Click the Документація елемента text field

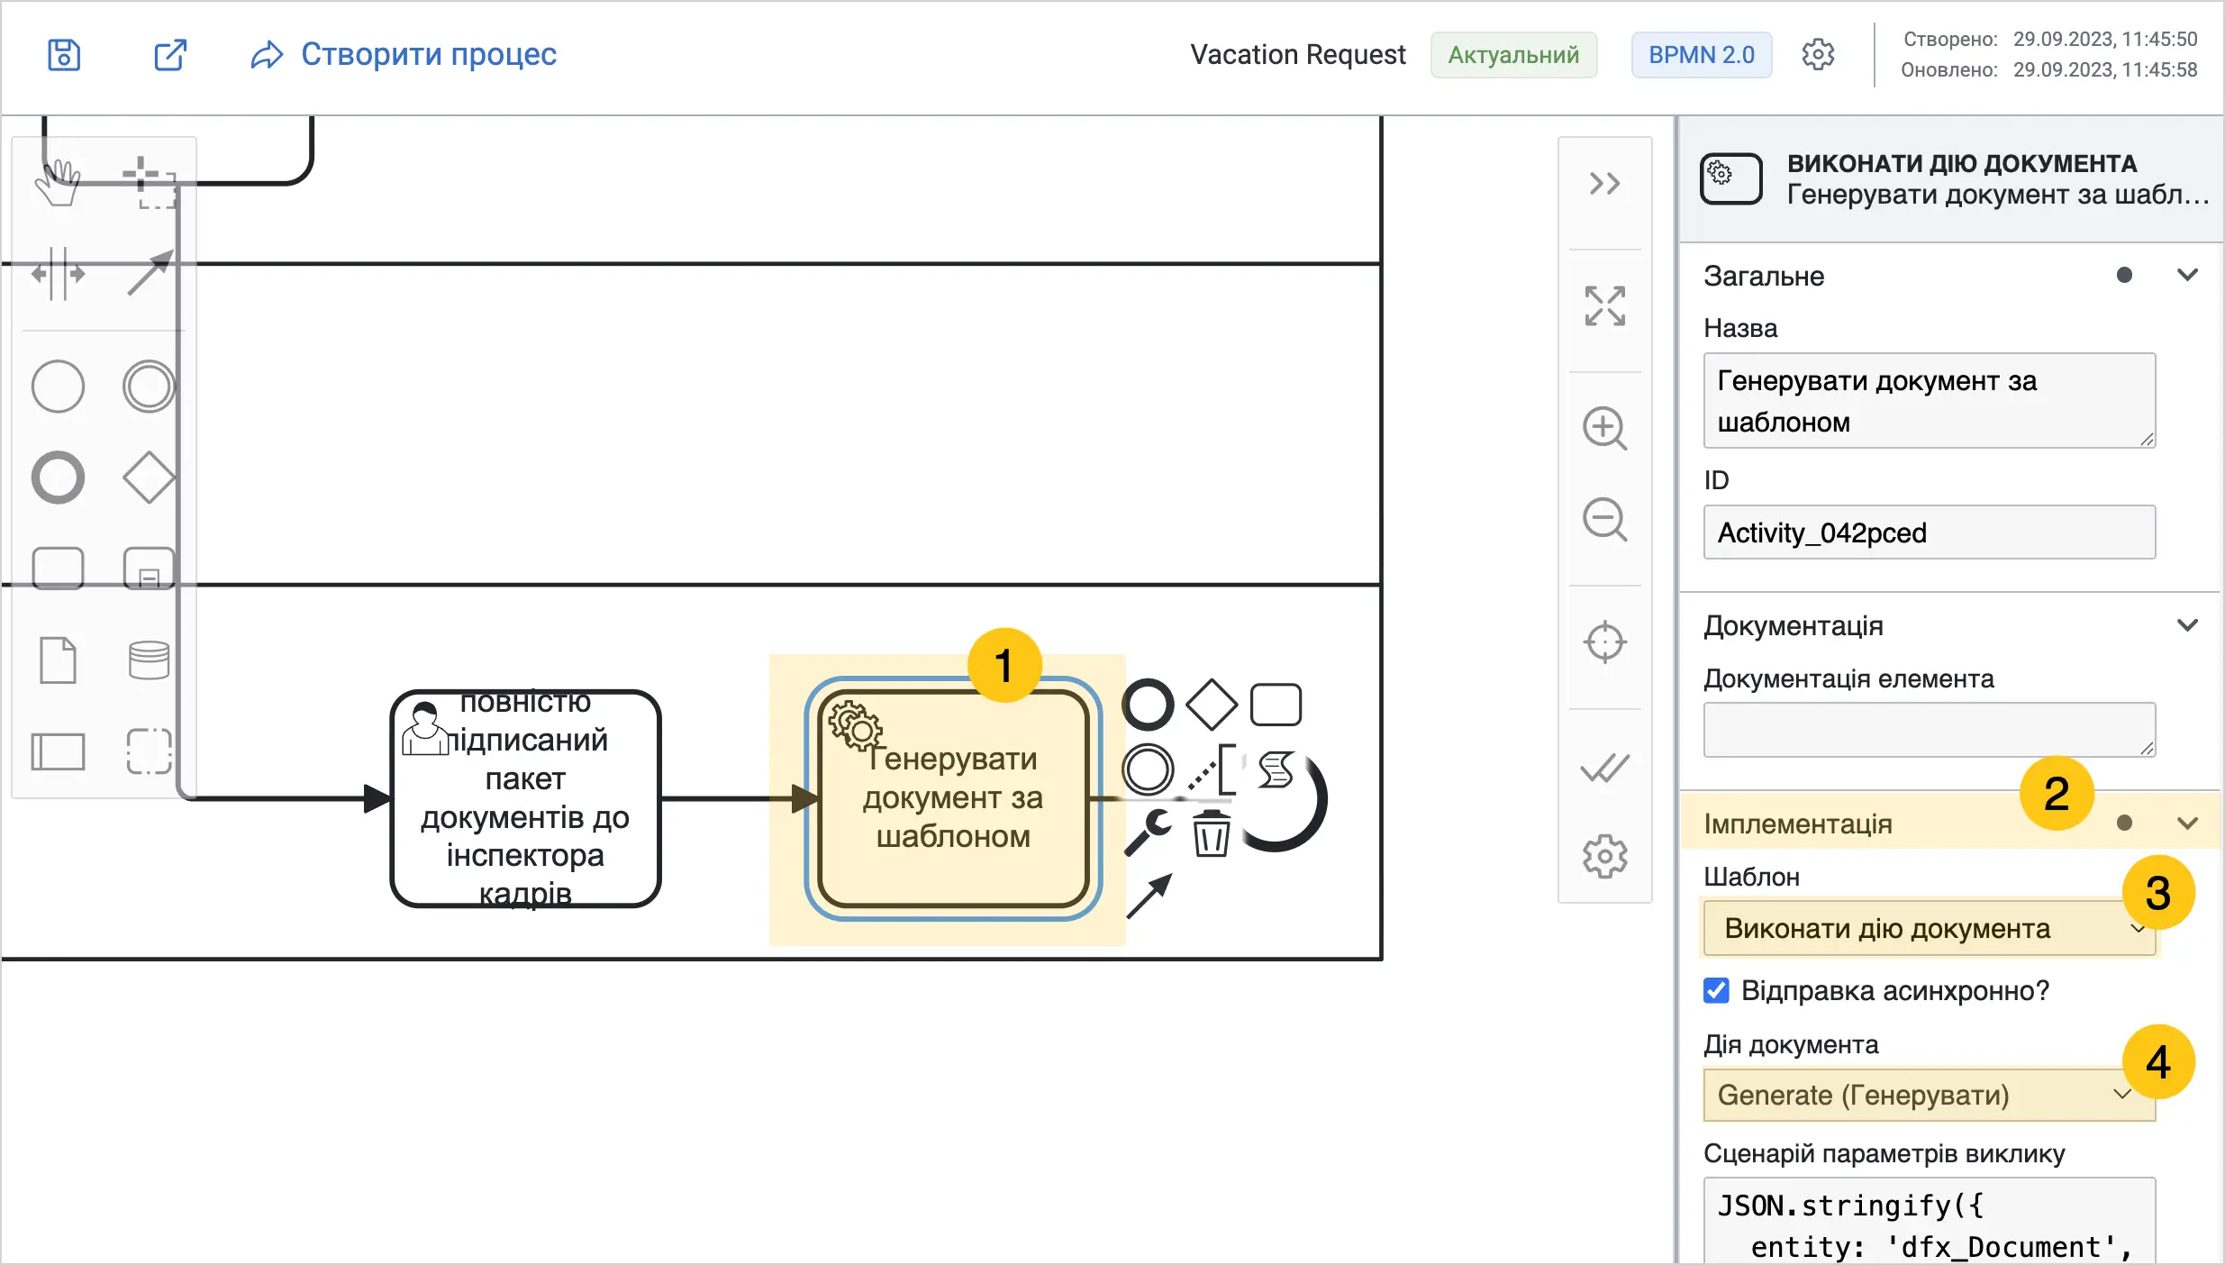tap(1929, 730)
